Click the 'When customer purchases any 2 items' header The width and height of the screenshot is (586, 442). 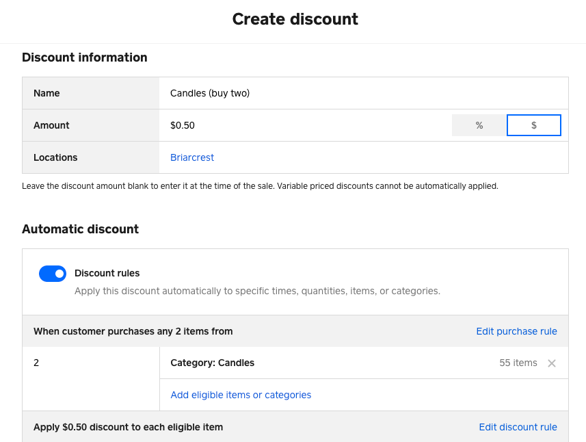pos(133,331)
